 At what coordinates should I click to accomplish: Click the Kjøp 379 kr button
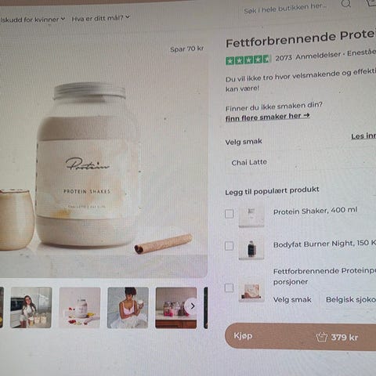[300, 337]
